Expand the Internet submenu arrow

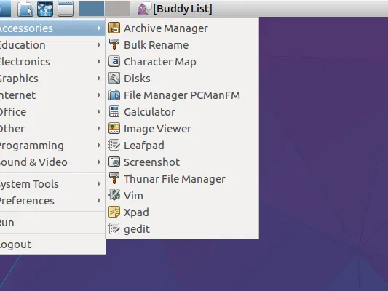click(99, 95)
